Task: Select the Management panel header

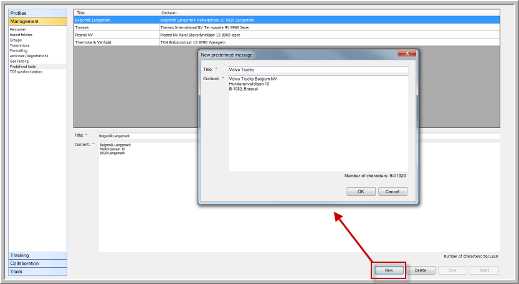Action: pyautogui.click(x=37, y=21)
